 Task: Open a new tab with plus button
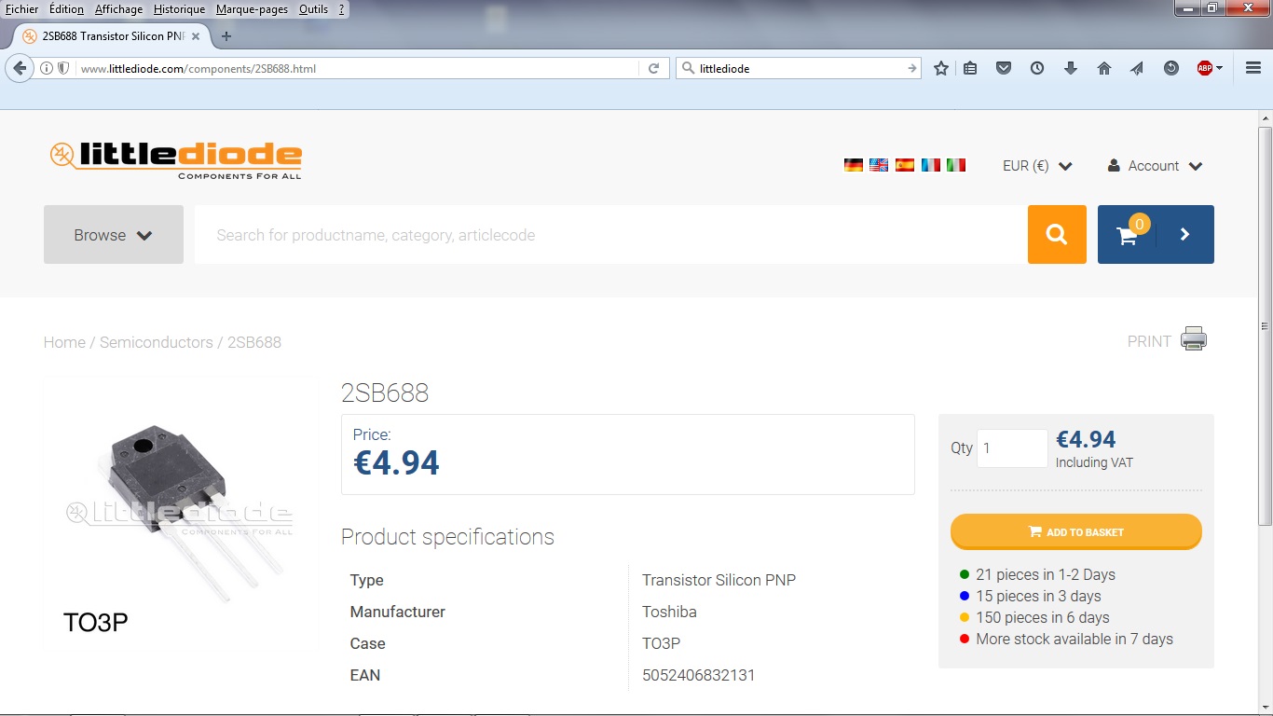pos(226,36)
